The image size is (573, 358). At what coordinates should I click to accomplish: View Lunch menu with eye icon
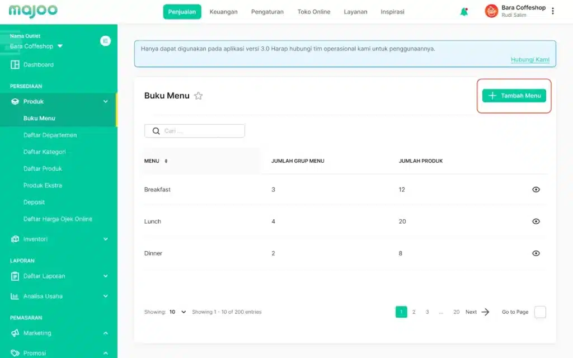click(536, 222)
